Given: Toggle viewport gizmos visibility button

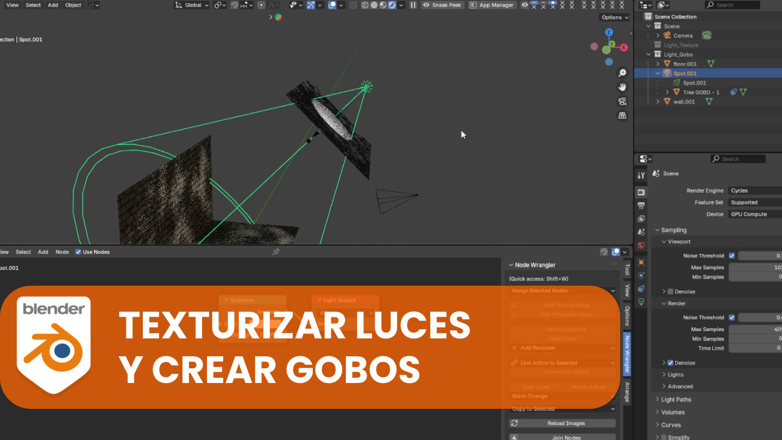Looking at the screenshot, I should 310,5.
